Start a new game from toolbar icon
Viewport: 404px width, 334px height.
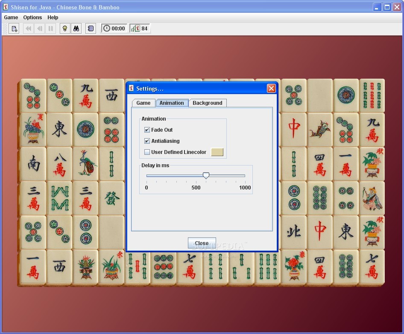click(x=14, y=28)
